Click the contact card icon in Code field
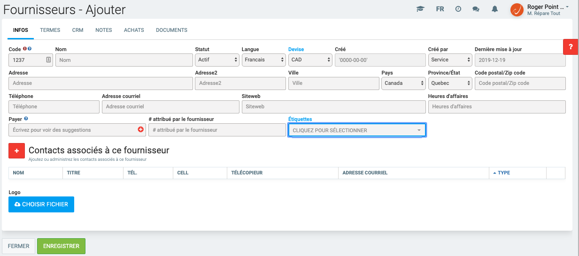Viewport: 579px width, 256px height. (x=48, y=60)
